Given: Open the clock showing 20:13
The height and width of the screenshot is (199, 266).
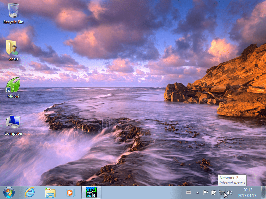Looking at the screenshot, I should pyautogui.click(x=248, y=193).
